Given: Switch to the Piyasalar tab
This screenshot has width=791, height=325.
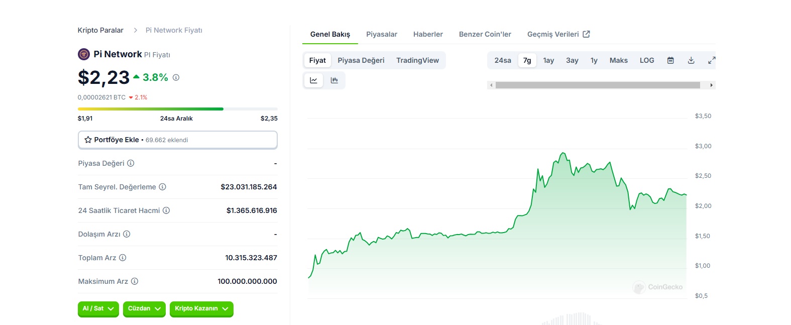Looking at the screenshot, I should pos(382,34).
